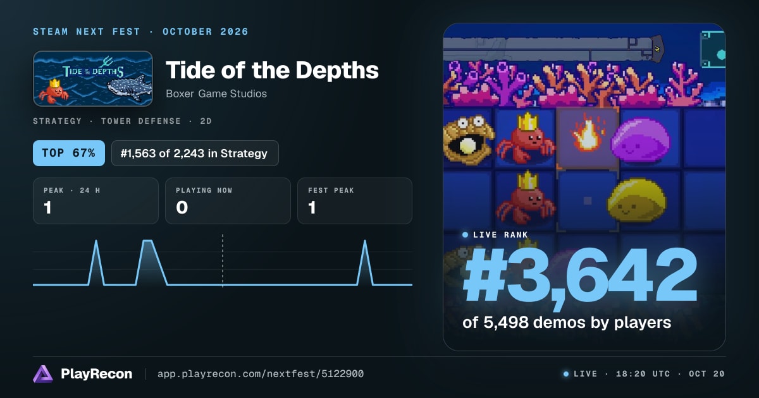Click the STEAM NEXT FEST · OCTOBER 2026 header
The height and width of the screenshot is (398, 759).
click(141, 32)
